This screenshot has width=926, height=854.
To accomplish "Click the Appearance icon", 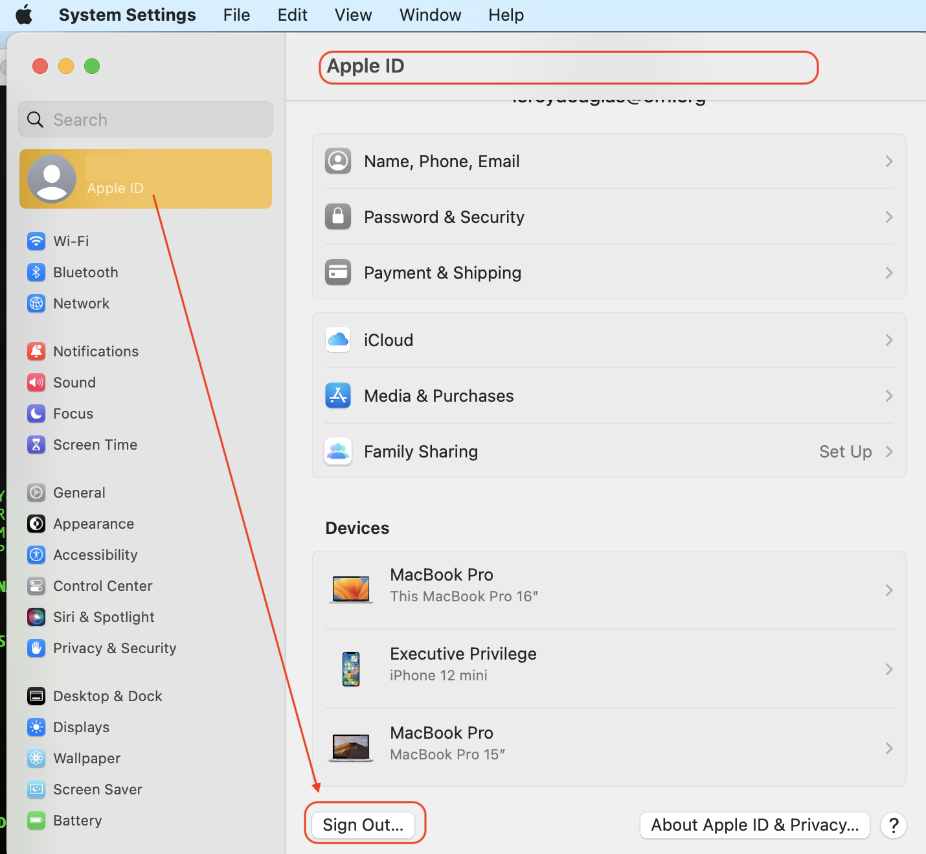I will pos(36,524).
